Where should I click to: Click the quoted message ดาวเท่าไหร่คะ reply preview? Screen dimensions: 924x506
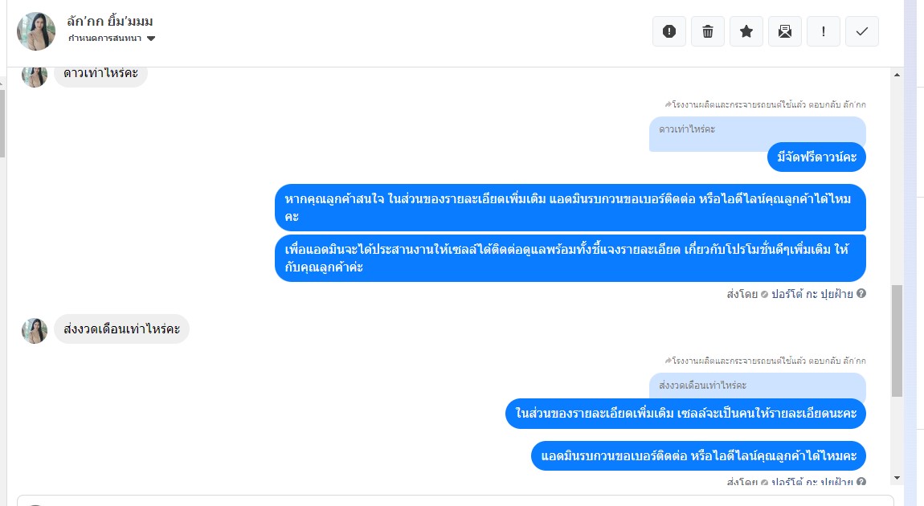[x=757, y=133]
